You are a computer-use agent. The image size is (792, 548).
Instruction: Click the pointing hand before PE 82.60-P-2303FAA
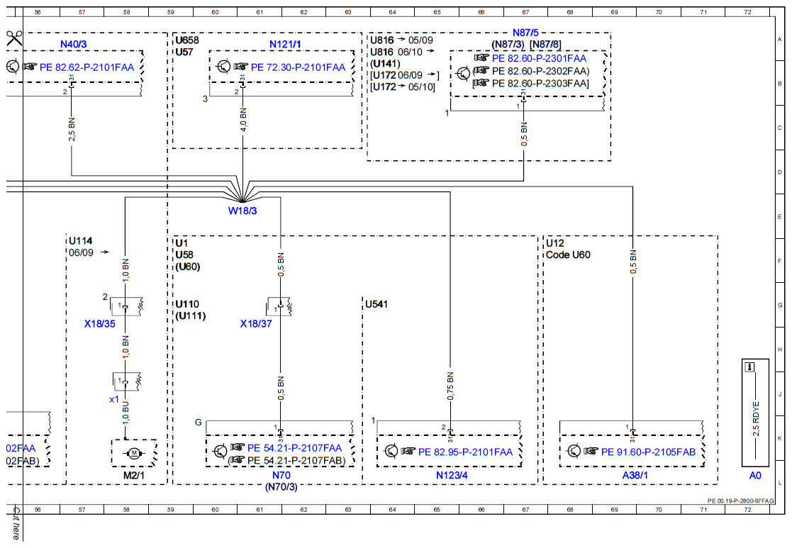[x=481, y=83]
